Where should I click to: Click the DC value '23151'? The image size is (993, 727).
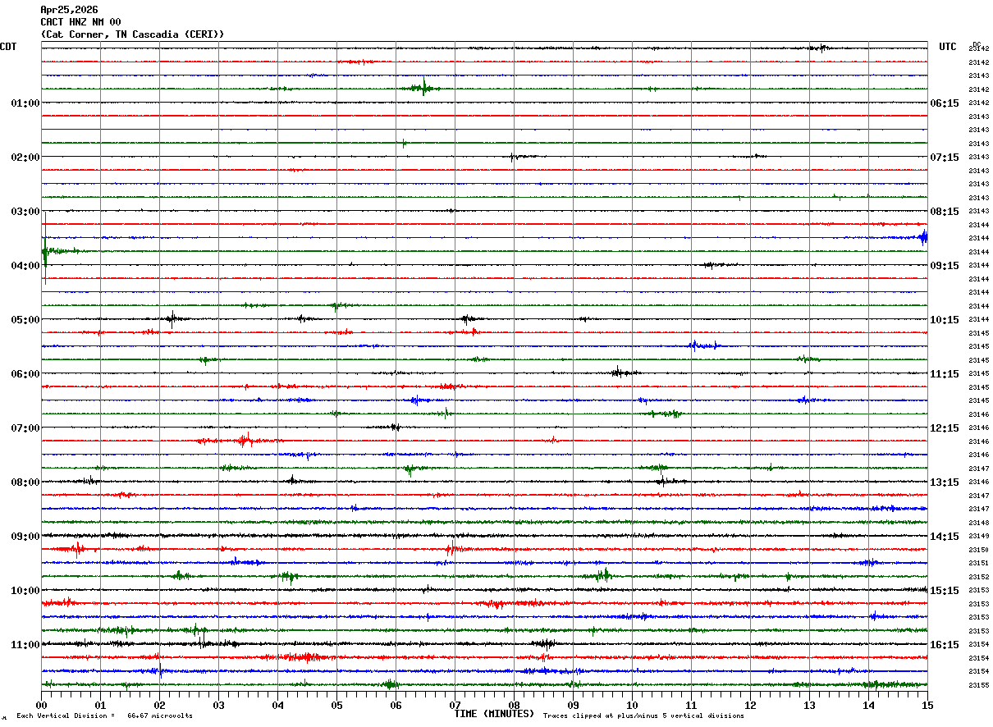tap(978, 564)
